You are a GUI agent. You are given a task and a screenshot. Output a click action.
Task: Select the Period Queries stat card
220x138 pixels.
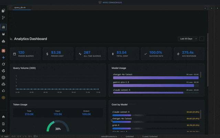26,54
